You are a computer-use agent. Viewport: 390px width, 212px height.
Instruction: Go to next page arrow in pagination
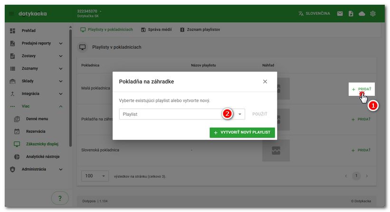[x=367, y=176]
